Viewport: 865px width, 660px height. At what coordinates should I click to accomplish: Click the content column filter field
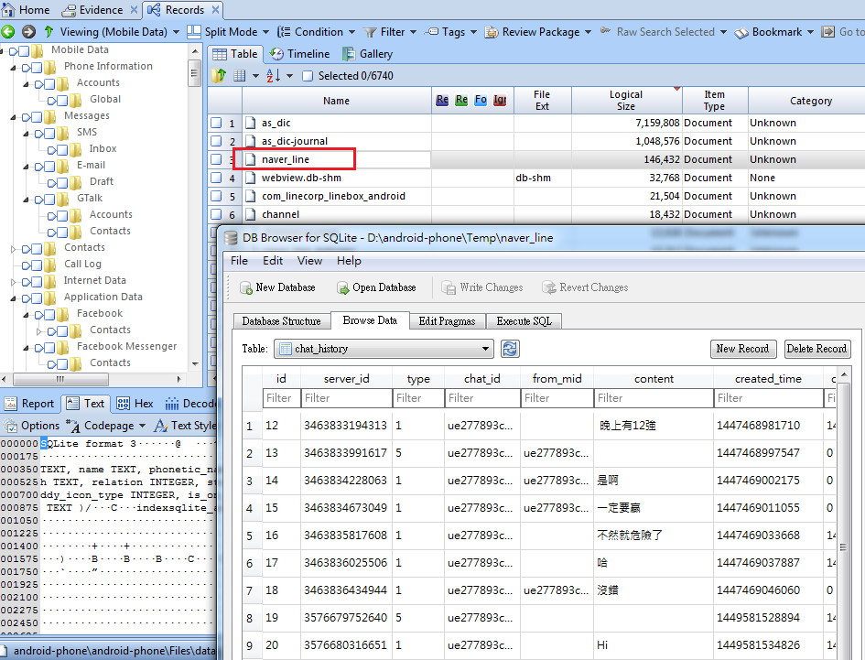(x=654, y=398)
